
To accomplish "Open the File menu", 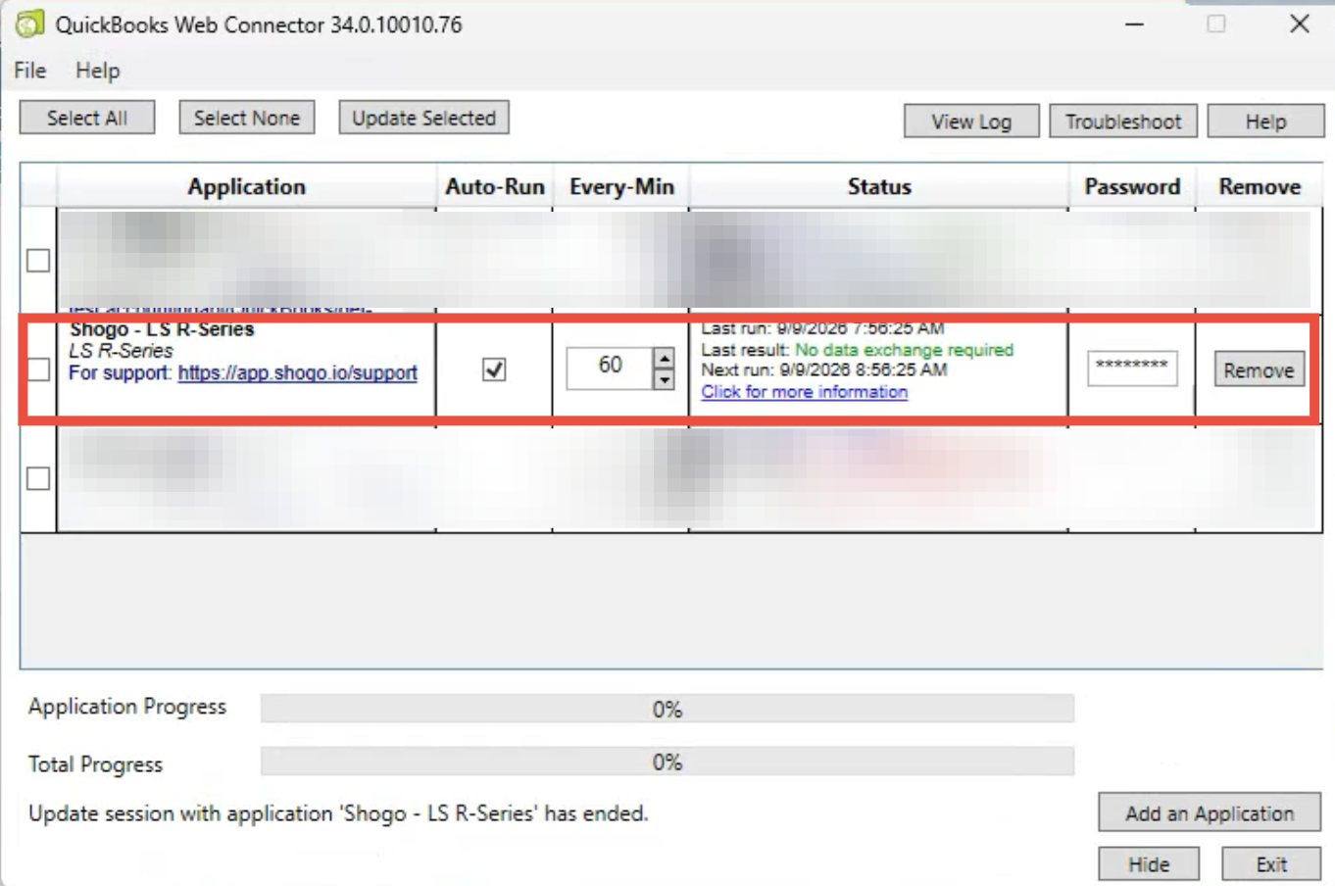I will coord(29,71).
